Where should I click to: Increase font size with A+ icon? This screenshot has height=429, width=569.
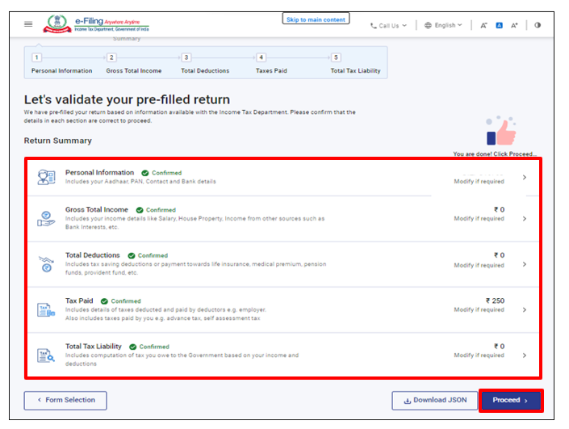(515, 25)
